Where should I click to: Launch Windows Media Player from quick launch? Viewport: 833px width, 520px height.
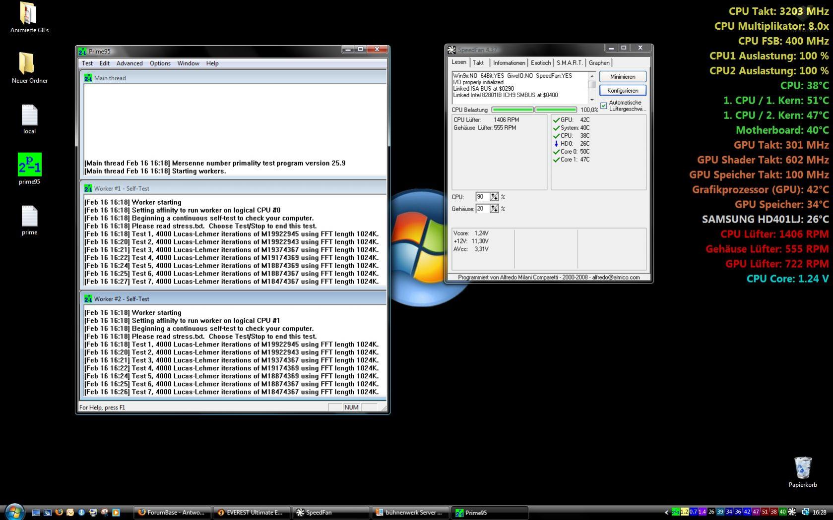point(116,513)
